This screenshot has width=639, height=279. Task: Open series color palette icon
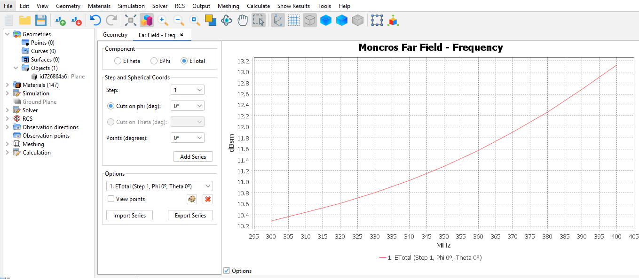coord(192,199)
